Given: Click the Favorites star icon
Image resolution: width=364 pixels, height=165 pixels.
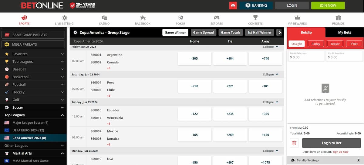Looking at the screenshot, I should click(7, 54).
